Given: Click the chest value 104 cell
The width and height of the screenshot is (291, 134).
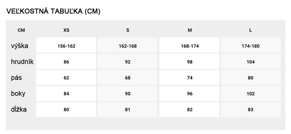Looking at the screenshot, I should pyautogui.click(x=251, y=61).
